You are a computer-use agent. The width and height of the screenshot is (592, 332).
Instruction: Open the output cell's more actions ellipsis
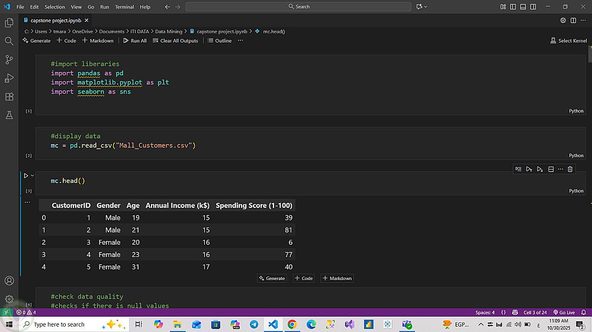click(27, 202)
